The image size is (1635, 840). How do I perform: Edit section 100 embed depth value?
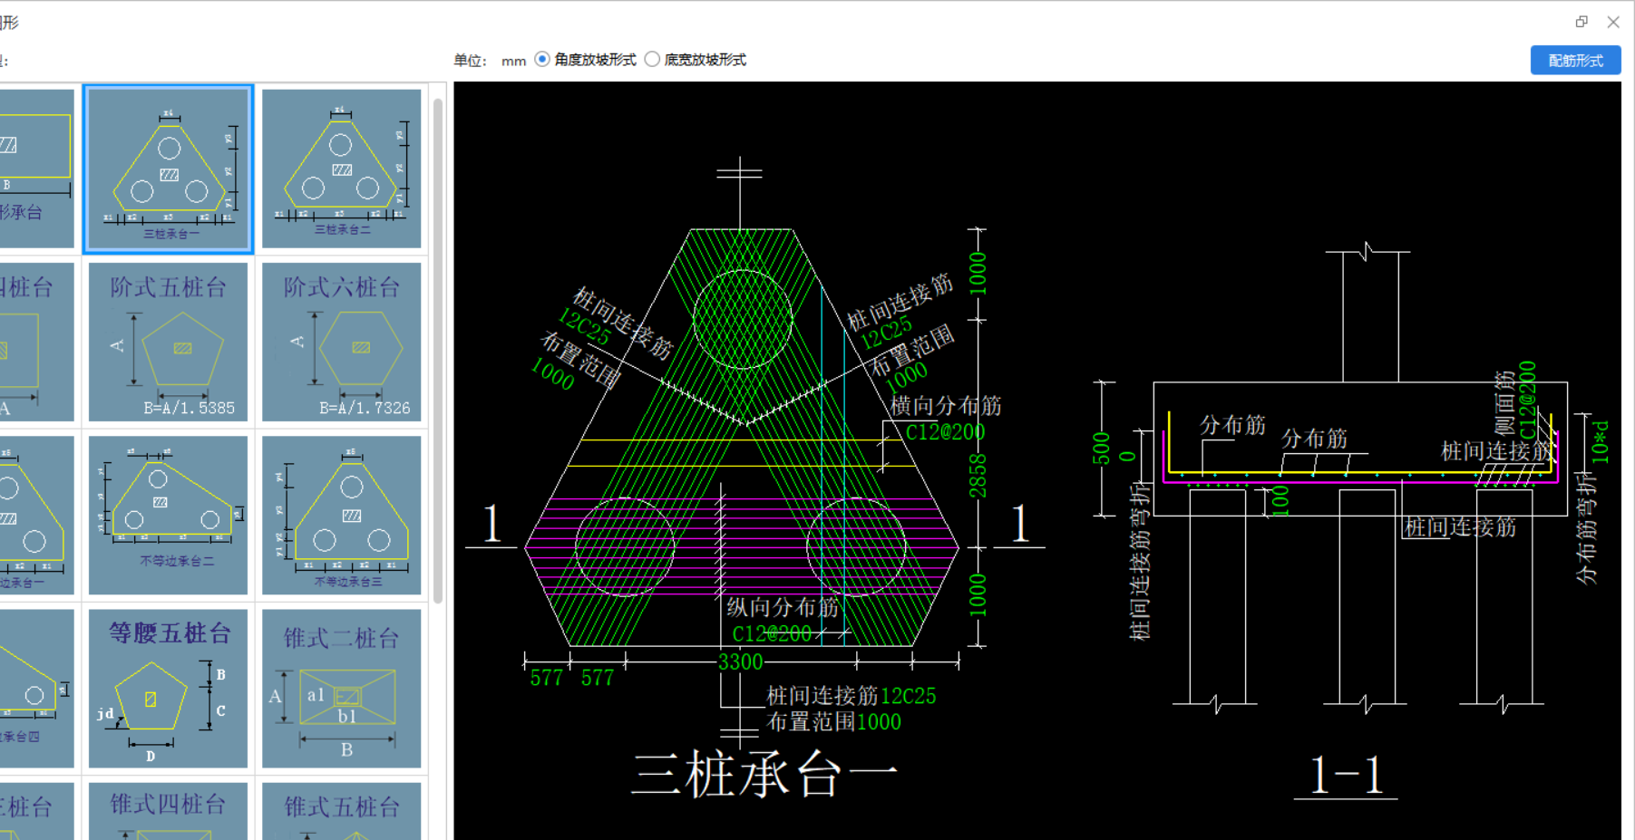pos(1280,499)
